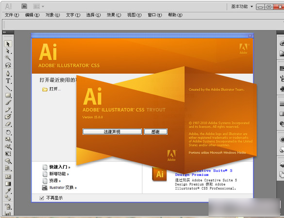Open the 窗口(W) menu
Viewport: 284px width, 218px height.
[155, 15]
